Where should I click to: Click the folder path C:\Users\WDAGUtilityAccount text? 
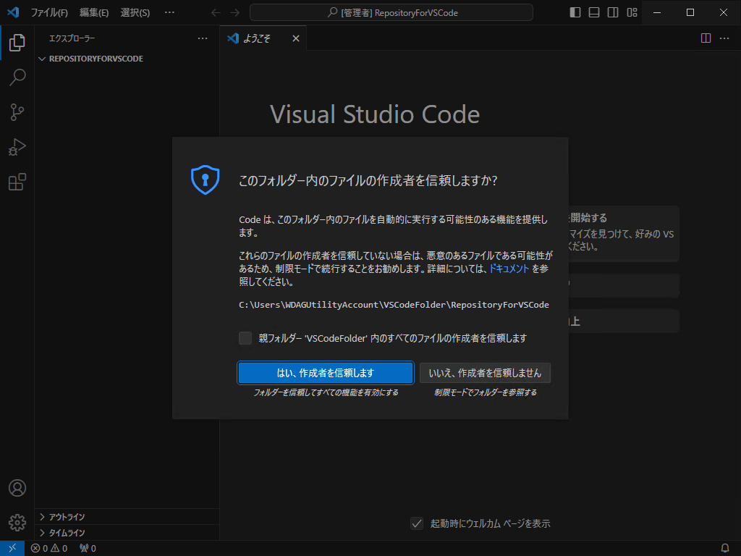click(x=394, y=305)
